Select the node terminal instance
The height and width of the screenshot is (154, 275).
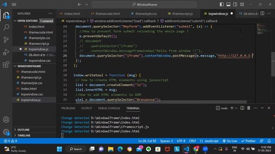(x=222, y=108)
